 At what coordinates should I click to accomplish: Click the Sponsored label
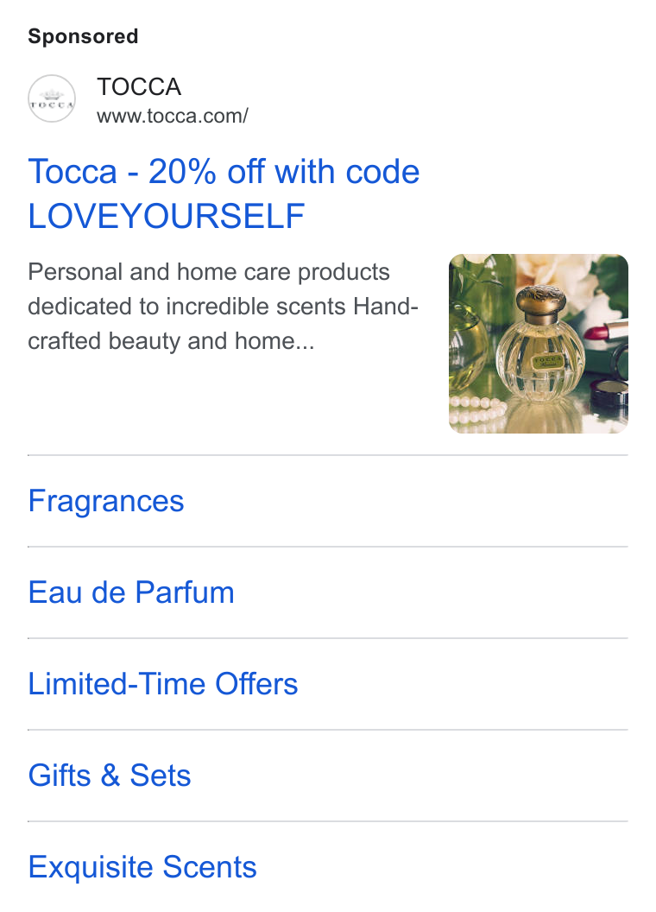[x=83, y=36]
